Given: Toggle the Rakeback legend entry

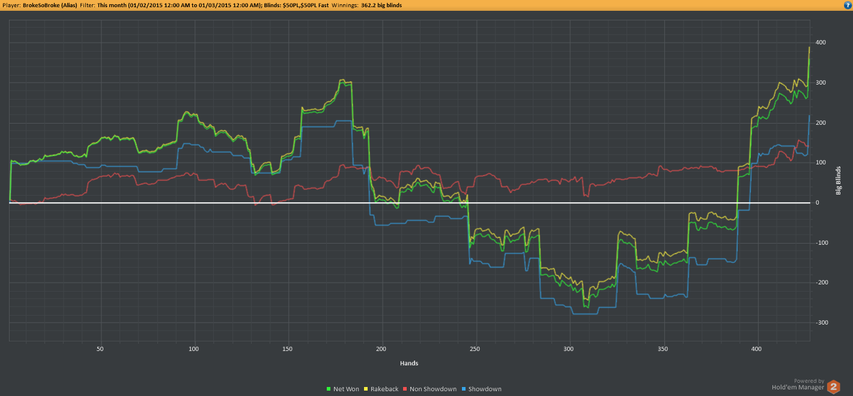Looking at the screenshot, I should (381, 389).
